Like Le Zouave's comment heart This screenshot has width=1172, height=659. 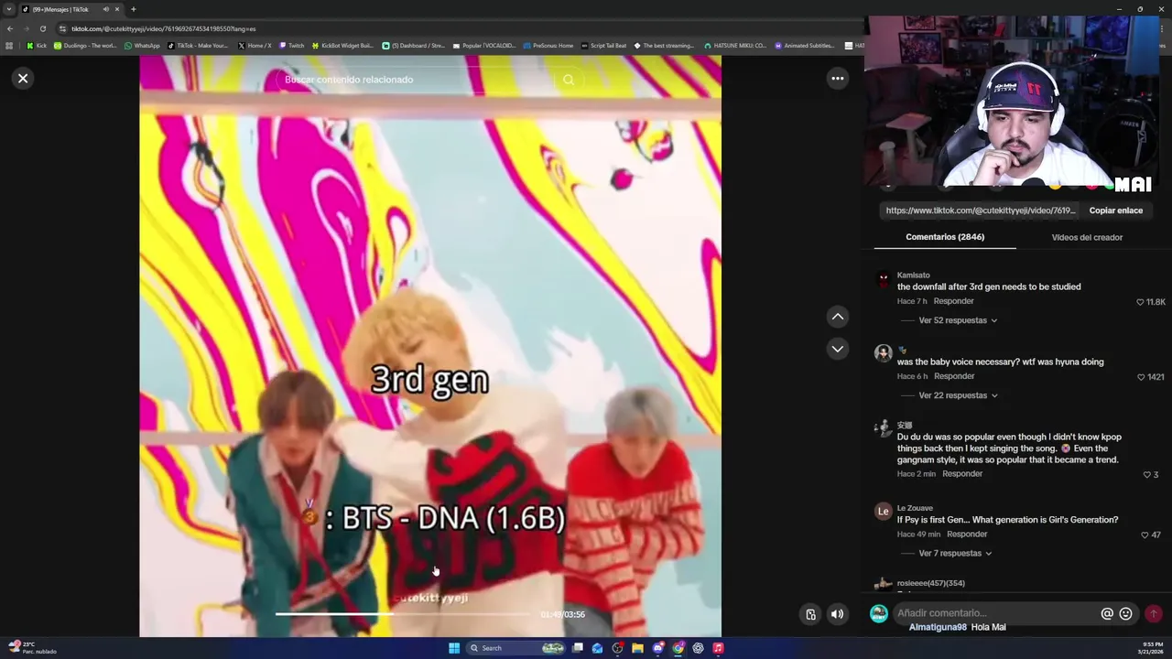1145,535
